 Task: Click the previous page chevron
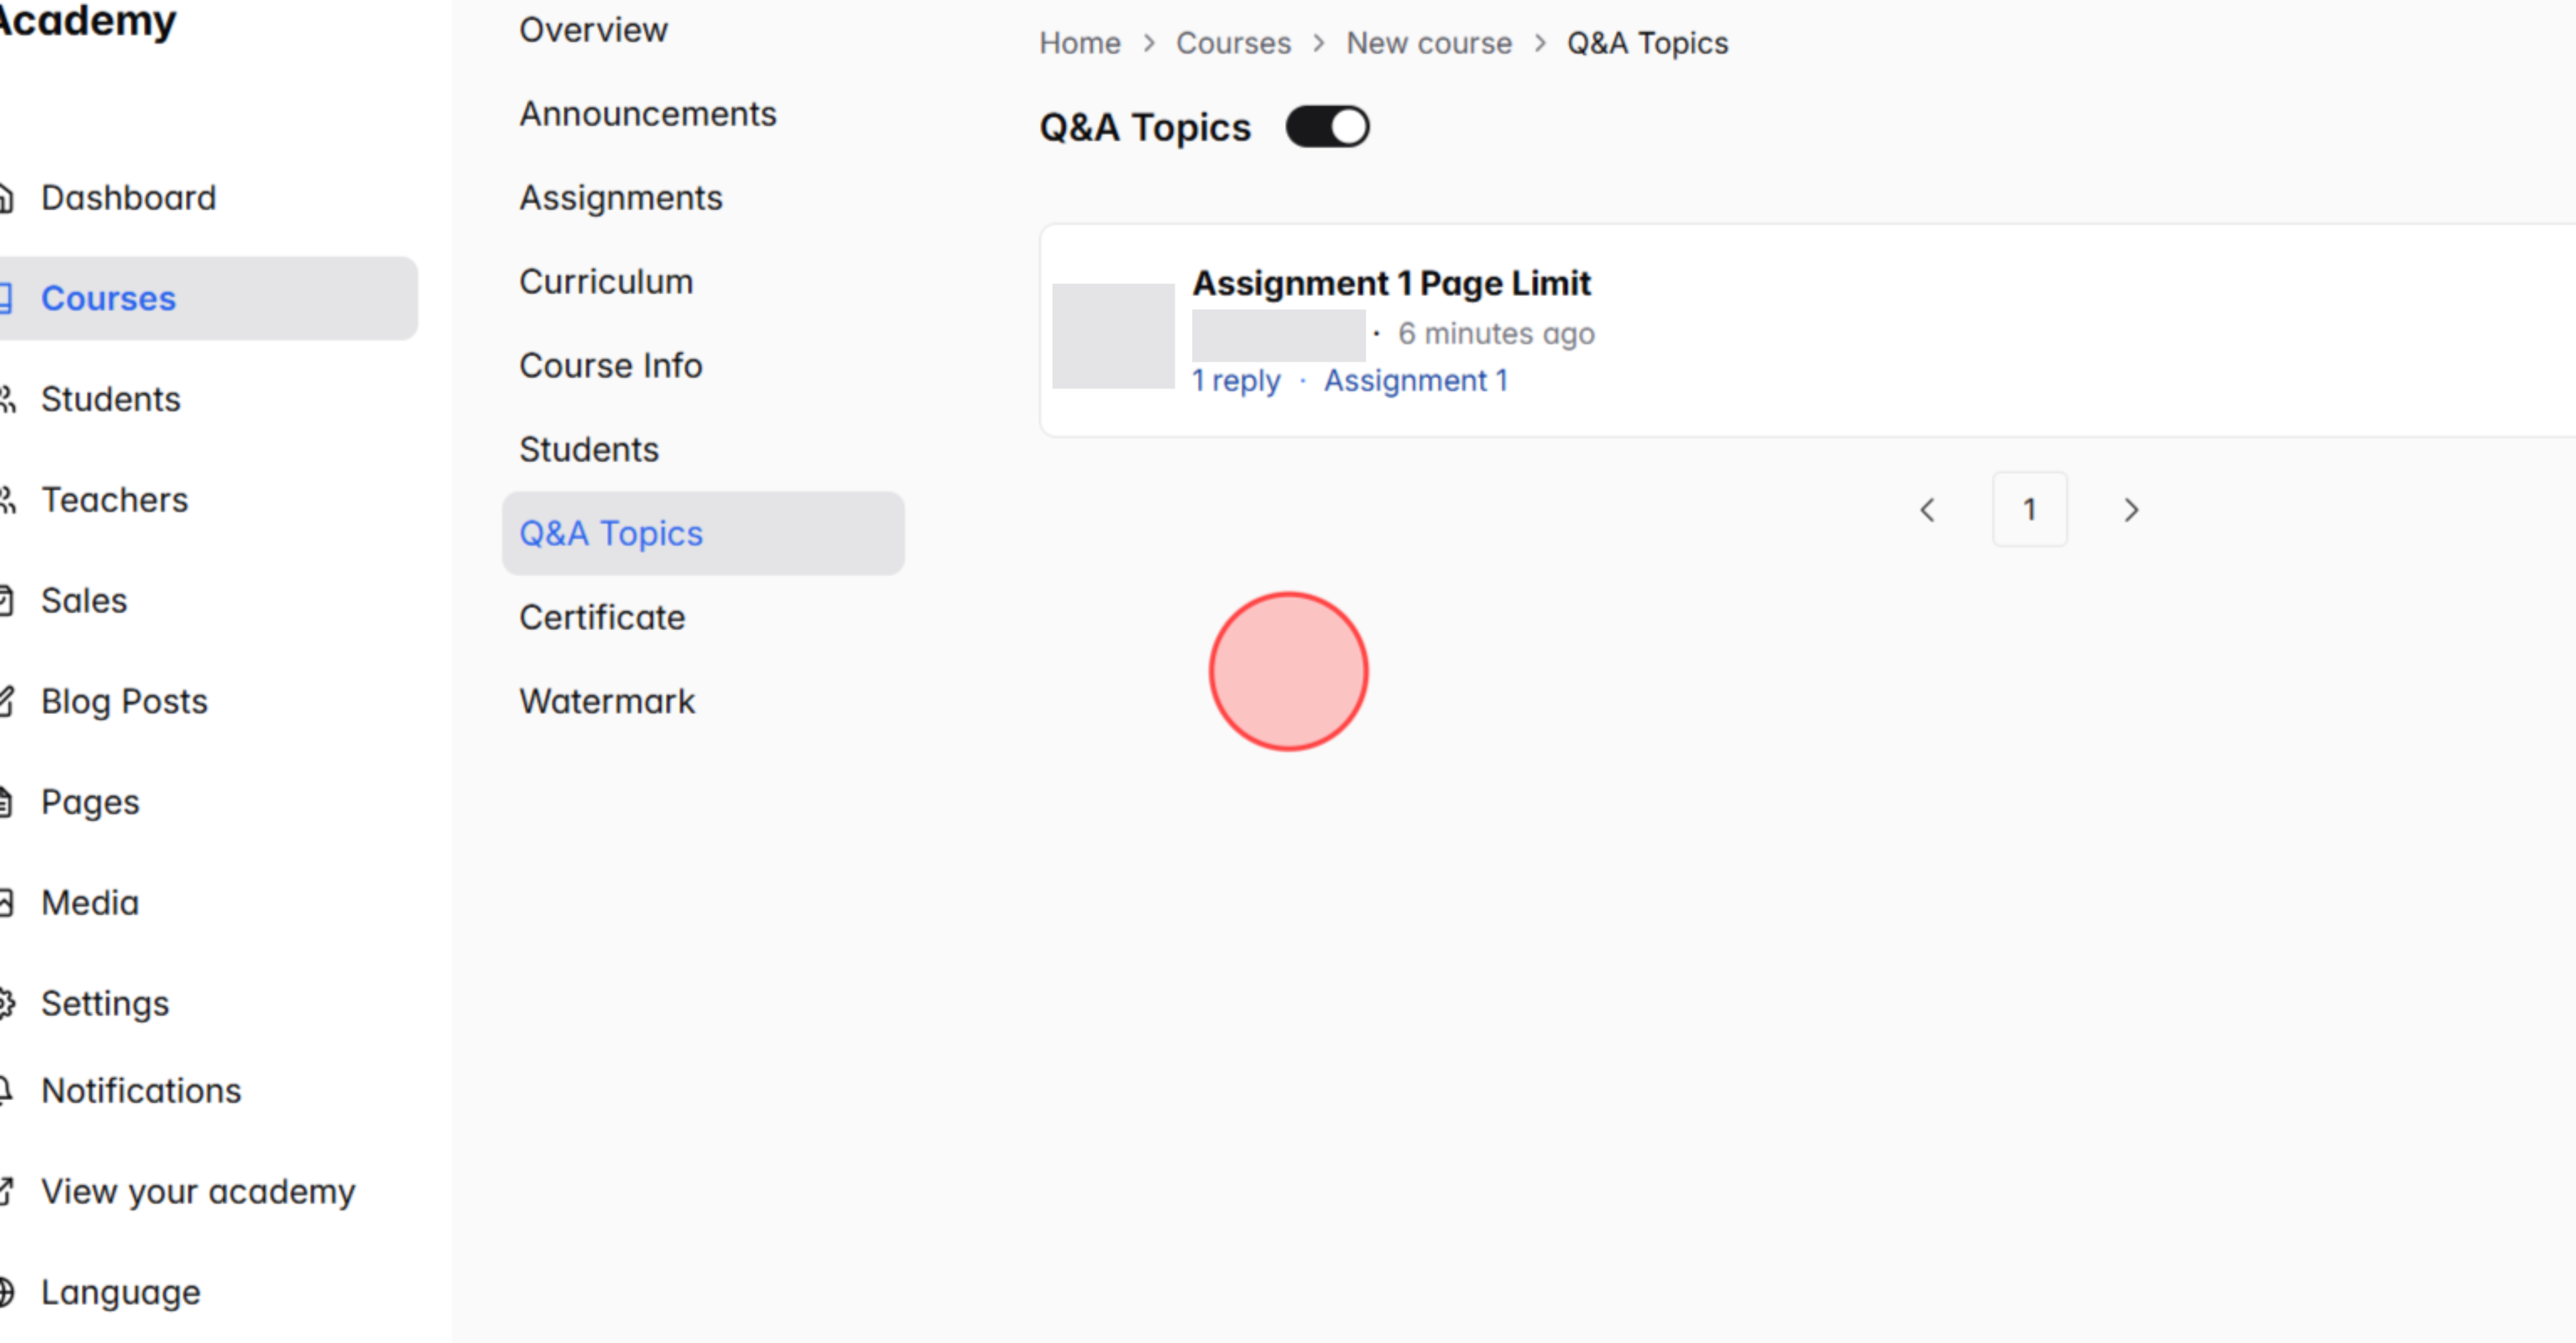click(x=1928, y=510)
